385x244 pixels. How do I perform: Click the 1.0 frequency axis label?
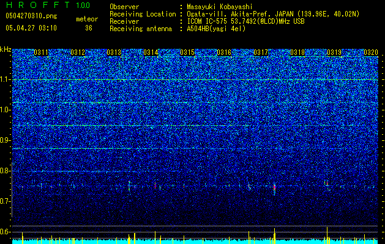pyautogui.click(x=6, y=110)
